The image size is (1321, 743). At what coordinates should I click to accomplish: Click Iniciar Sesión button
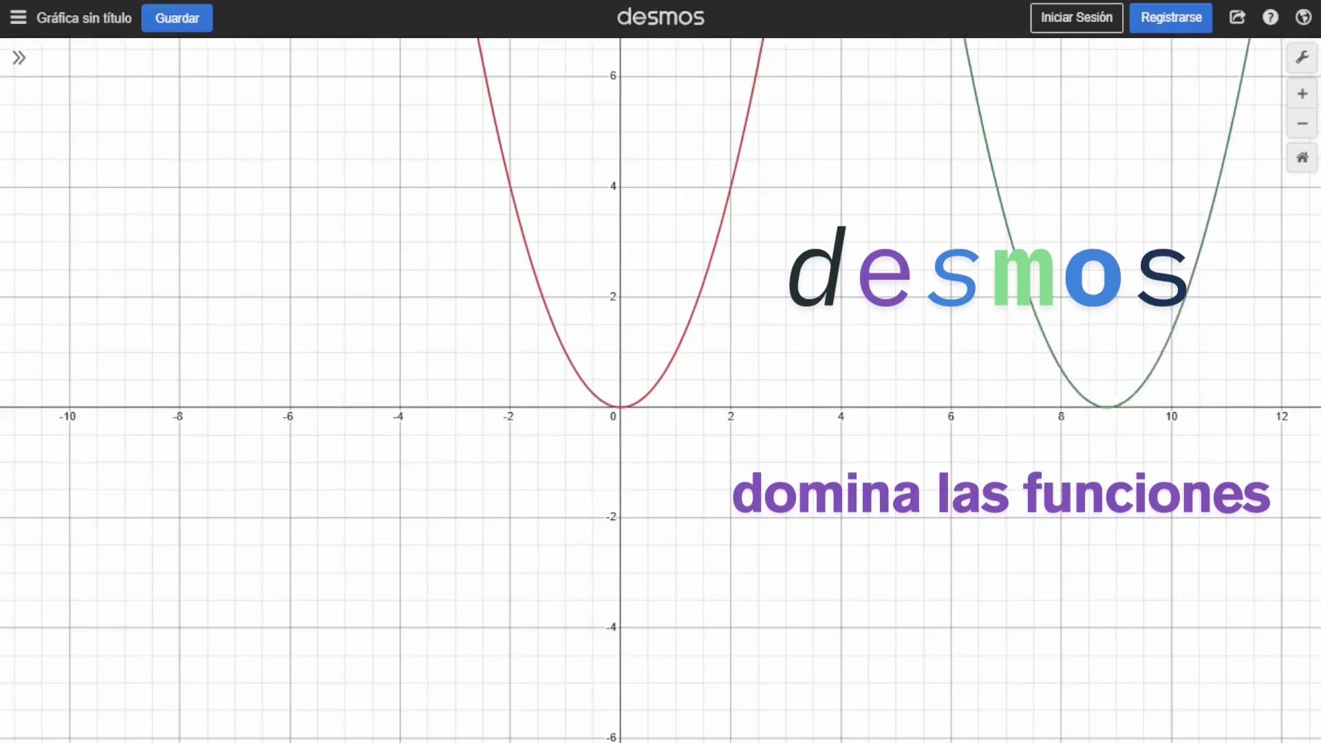coord(1076,18)
